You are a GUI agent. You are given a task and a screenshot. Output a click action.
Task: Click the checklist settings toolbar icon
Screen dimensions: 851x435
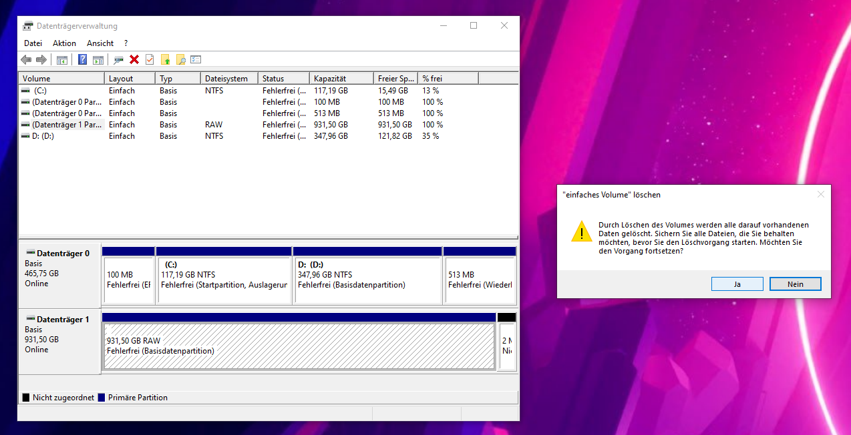point(196,59)
